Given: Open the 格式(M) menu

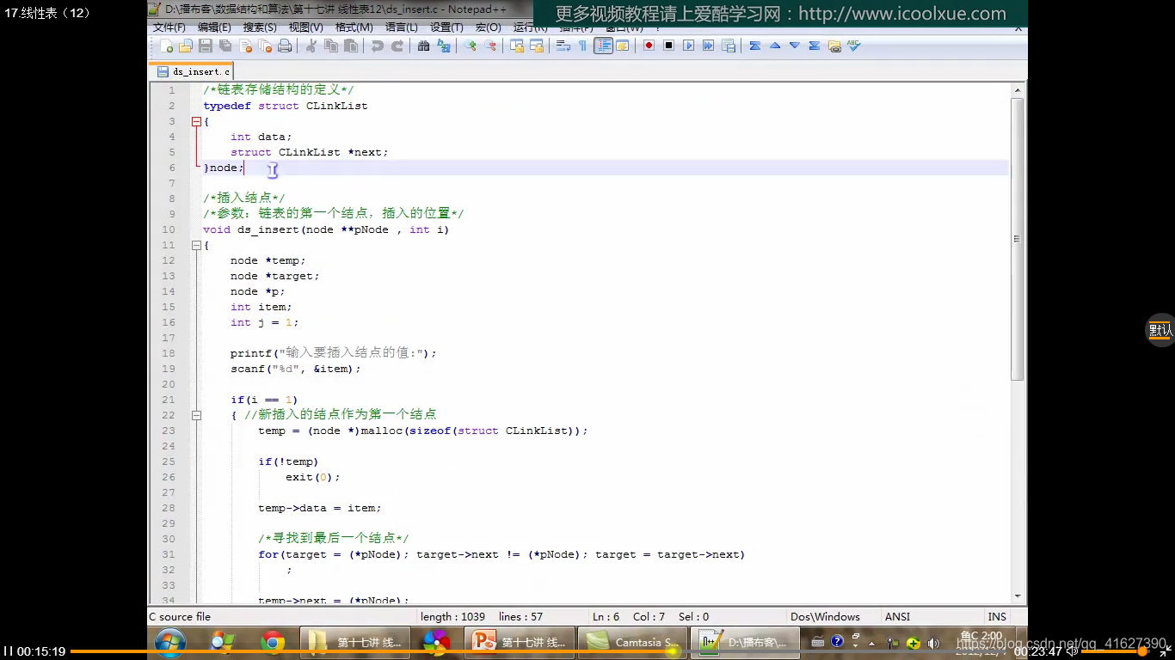Looking at the screenshot, I should (354, 27).
